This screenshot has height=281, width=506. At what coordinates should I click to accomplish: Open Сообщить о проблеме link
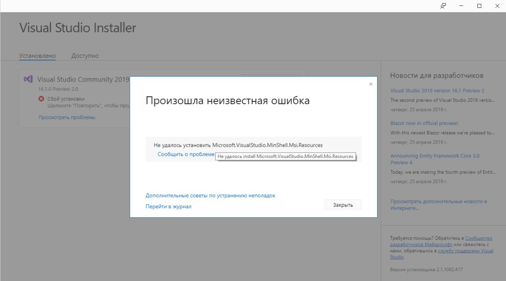(x=186, y=154)
